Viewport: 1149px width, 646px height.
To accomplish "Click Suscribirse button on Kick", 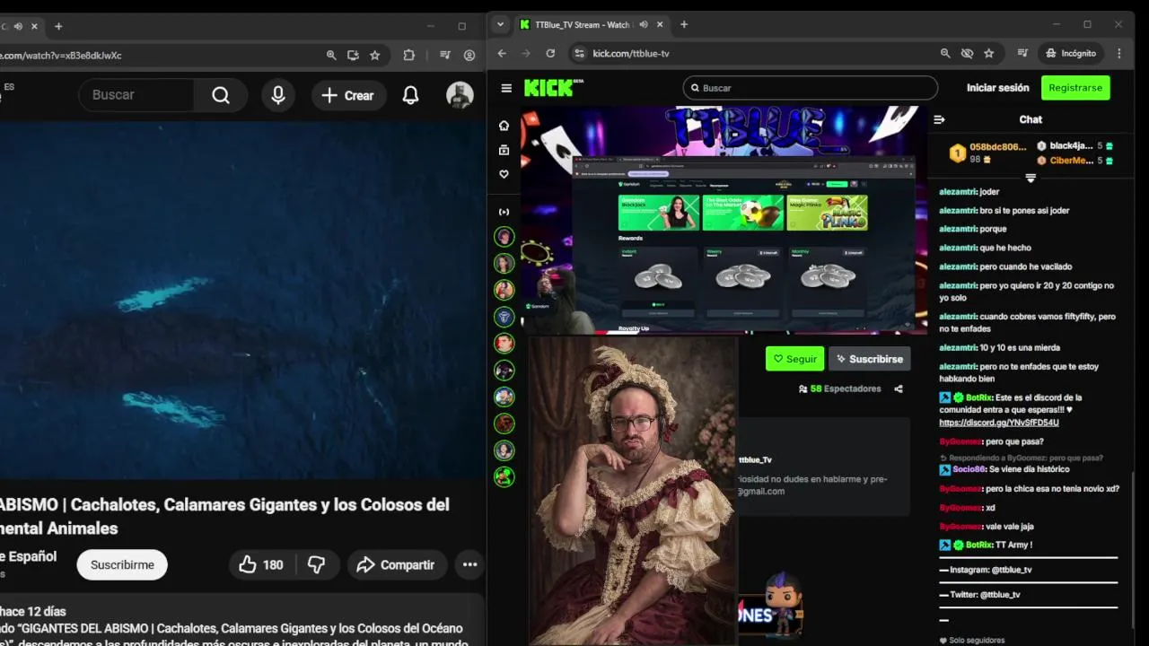I will 869,359.
